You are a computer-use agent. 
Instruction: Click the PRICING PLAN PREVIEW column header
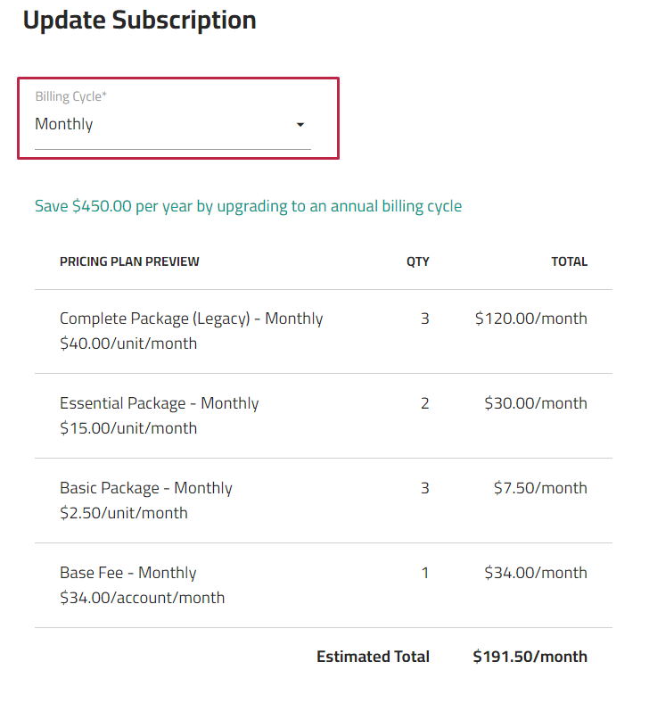[x=129, y=261]
